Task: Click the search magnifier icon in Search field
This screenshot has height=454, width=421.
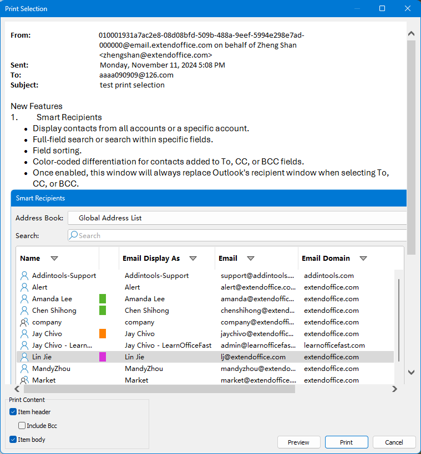Action: click(73, 235)
